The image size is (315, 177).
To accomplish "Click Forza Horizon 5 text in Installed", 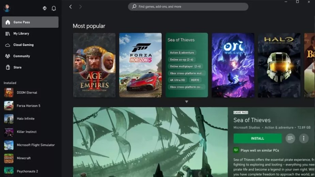I will click(x=29, y=106).
